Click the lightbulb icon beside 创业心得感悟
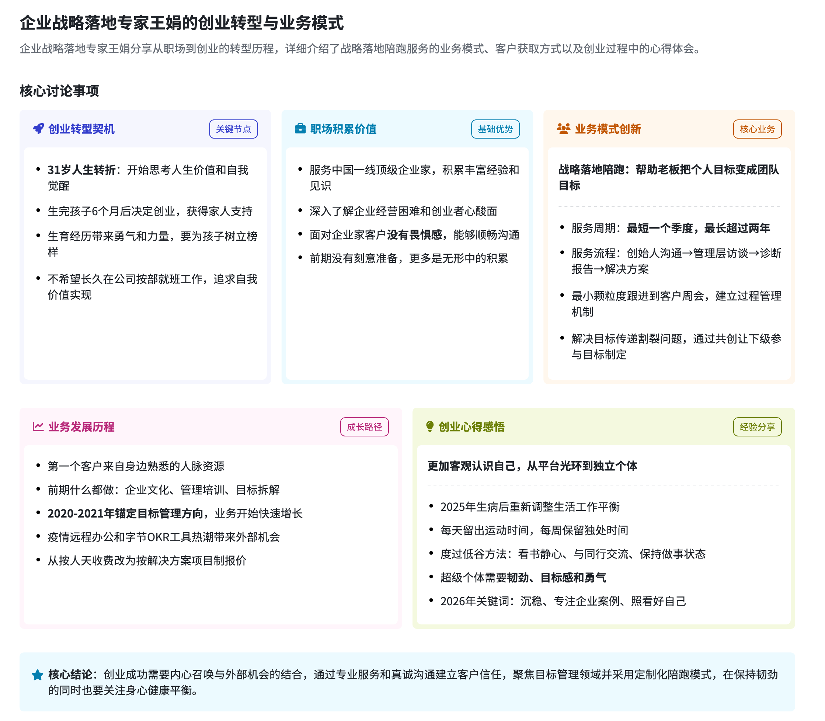The height and width of the screenshot is (721, 825). 429,426
